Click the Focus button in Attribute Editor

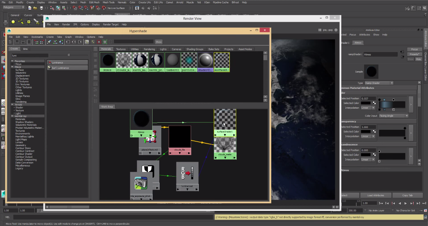[414, 49]
